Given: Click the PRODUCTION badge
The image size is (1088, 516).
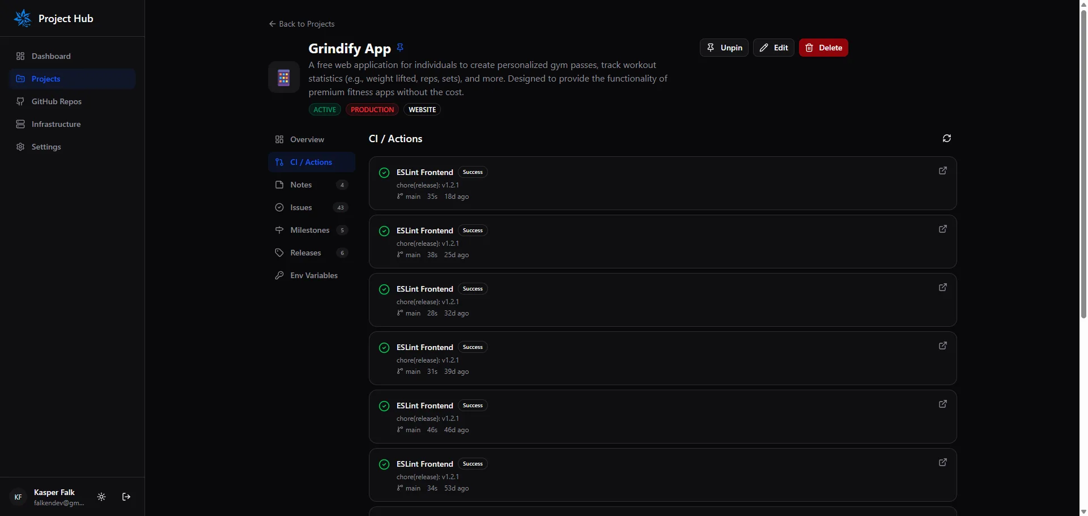Looking at the screenshot, I should point(372,109).
